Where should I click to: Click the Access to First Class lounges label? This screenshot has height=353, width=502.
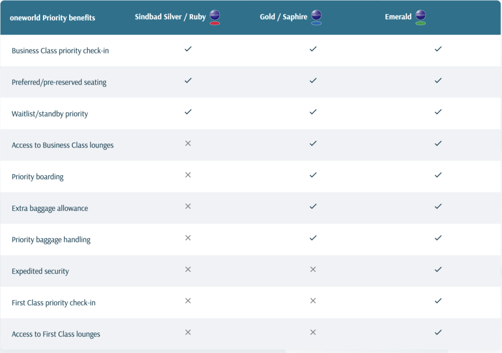point(56,334)
